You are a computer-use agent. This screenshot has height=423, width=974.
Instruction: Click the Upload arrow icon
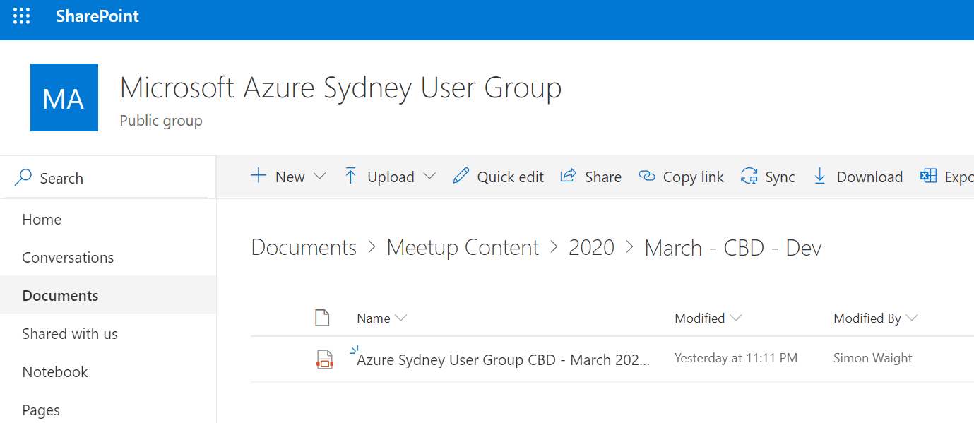point(350,176)
